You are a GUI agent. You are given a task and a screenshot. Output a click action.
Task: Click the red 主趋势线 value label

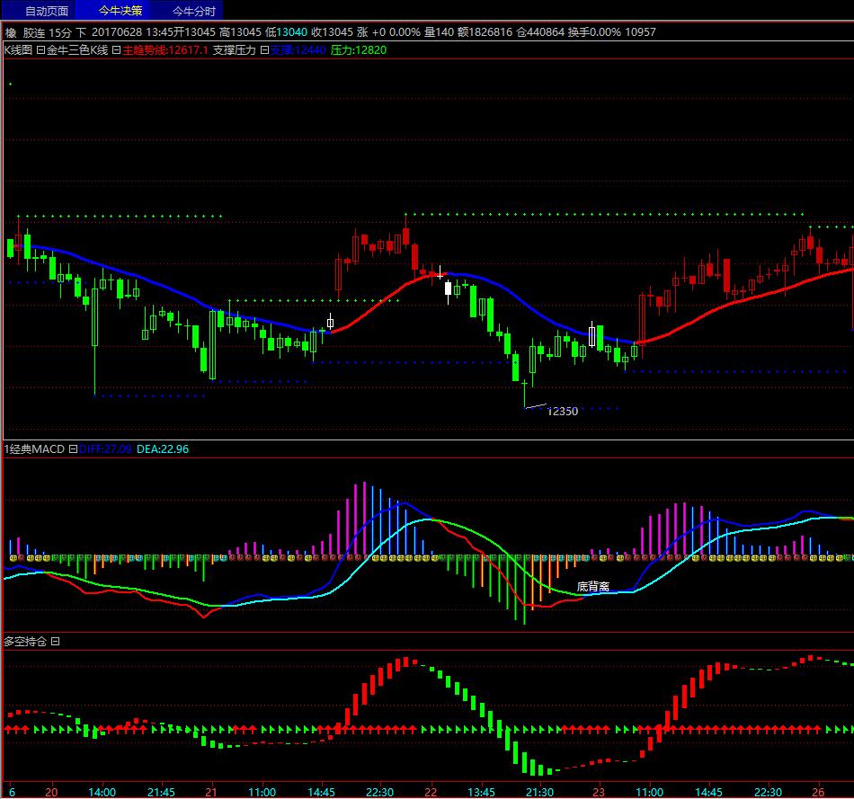point(165,50)
